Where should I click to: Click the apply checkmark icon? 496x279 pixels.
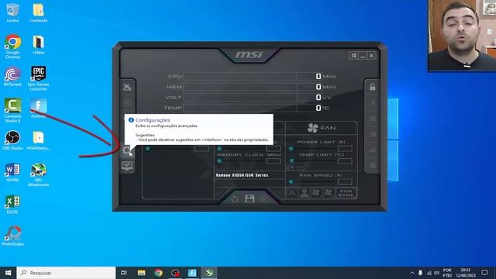click(264, 199)
